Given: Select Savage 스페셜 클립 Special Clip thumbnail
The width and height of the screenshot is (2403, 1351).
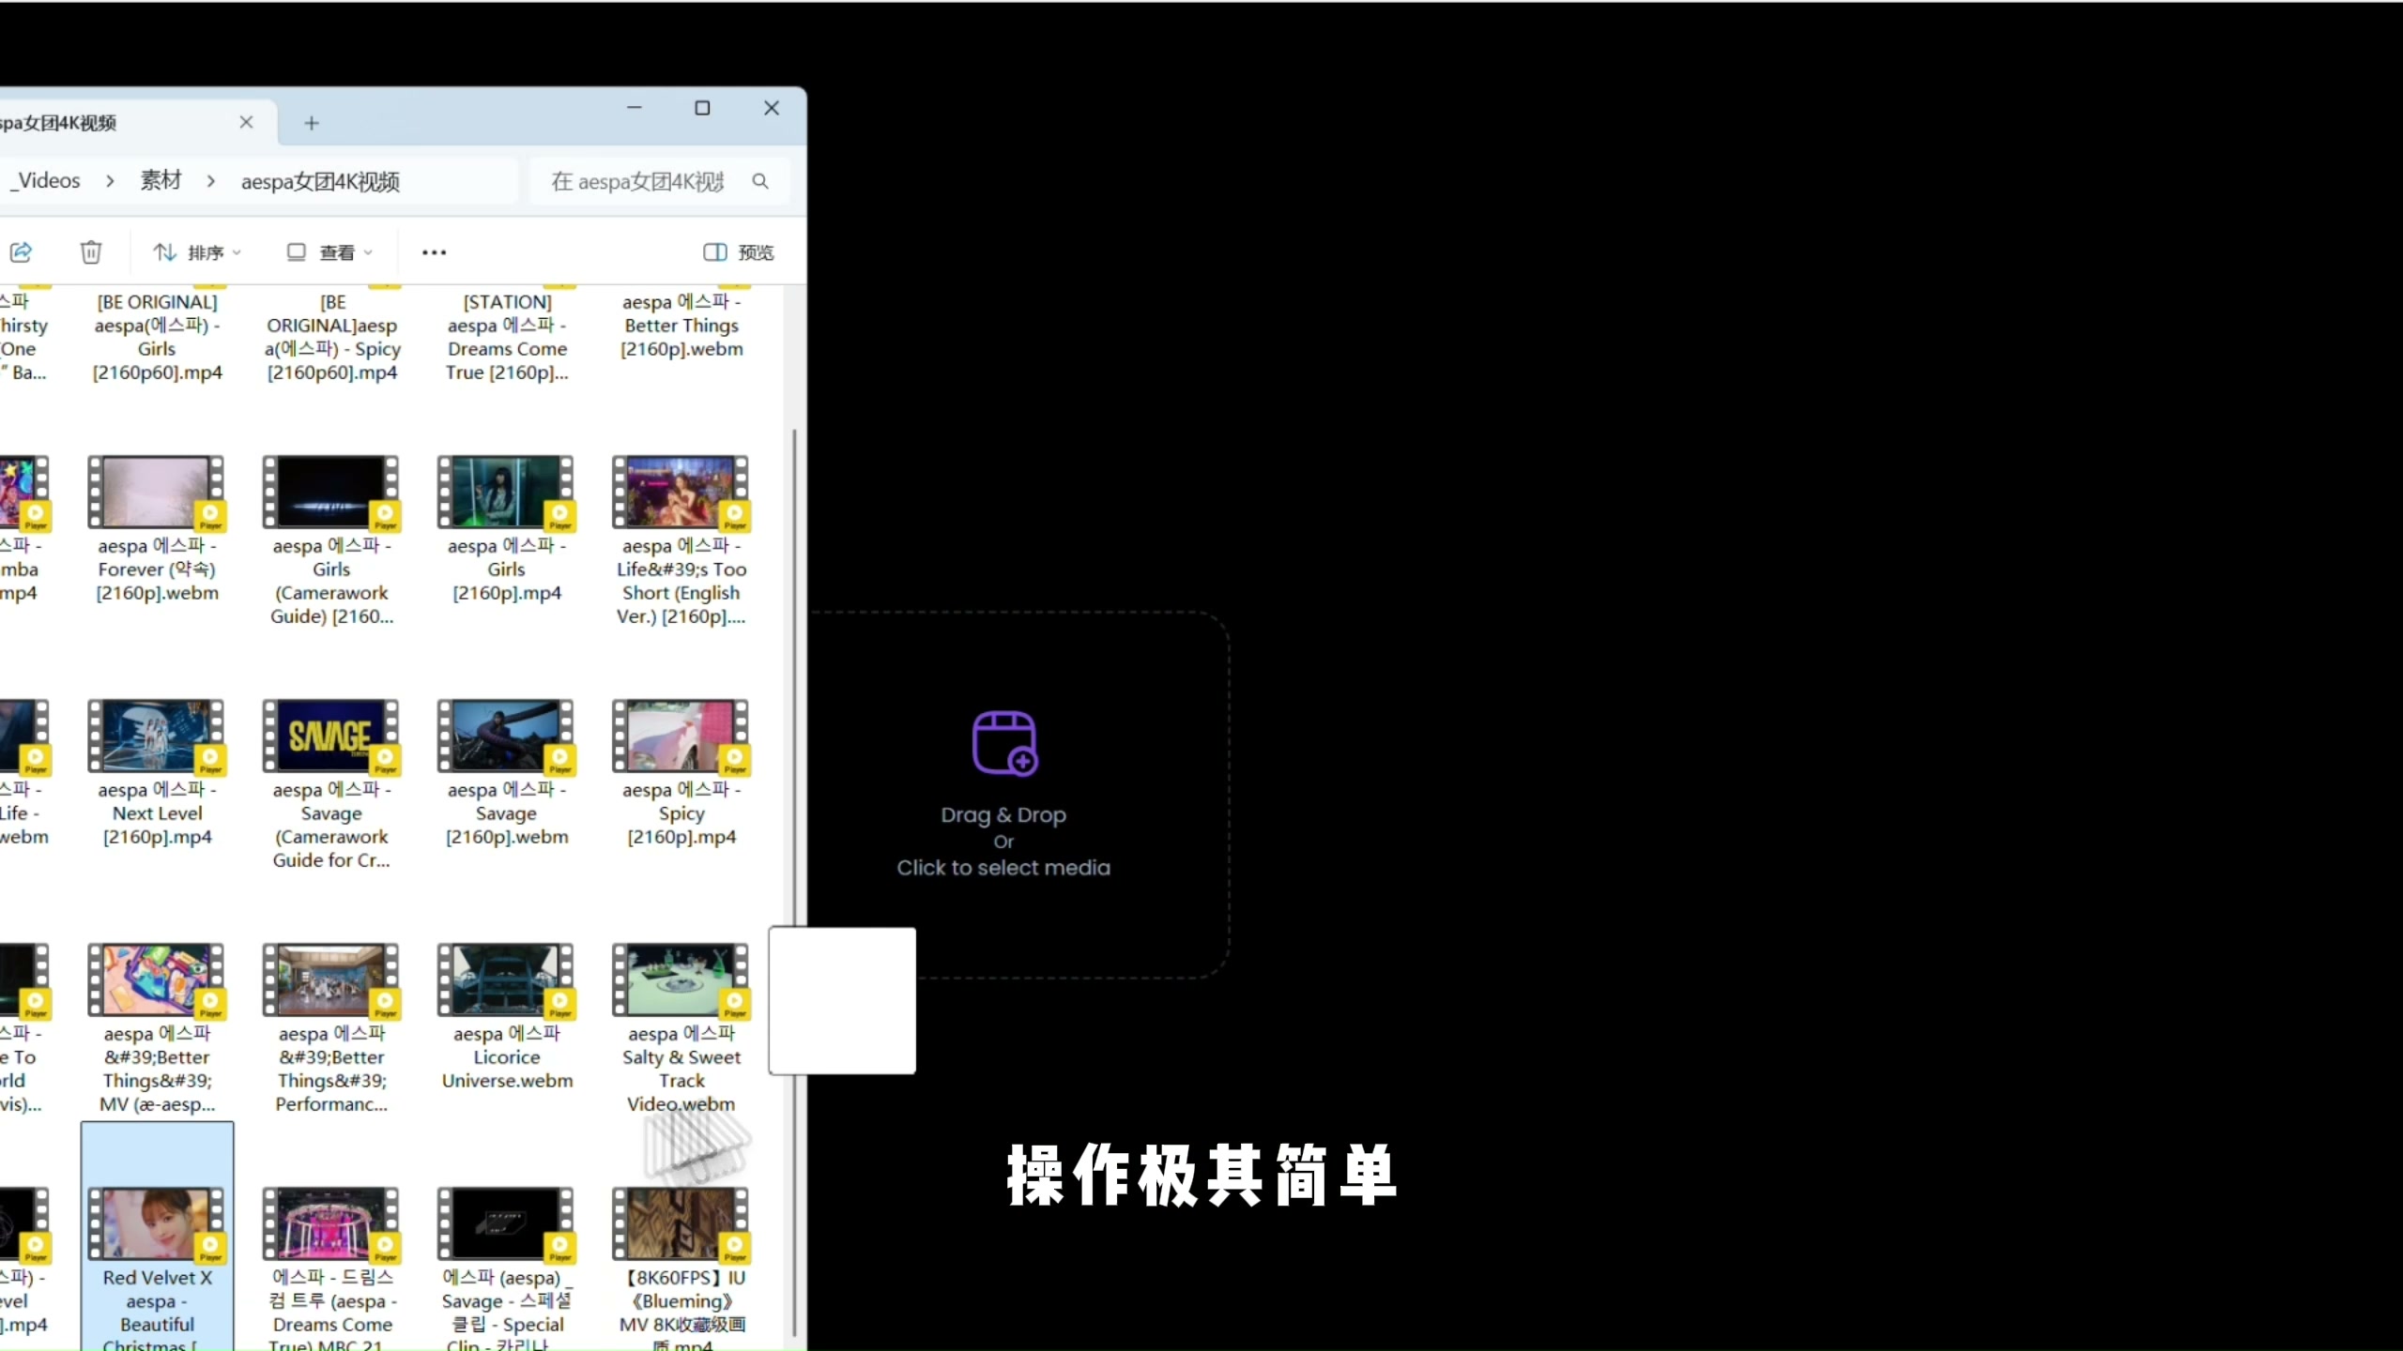Looking at the screenshot, I should [505, 1223].
